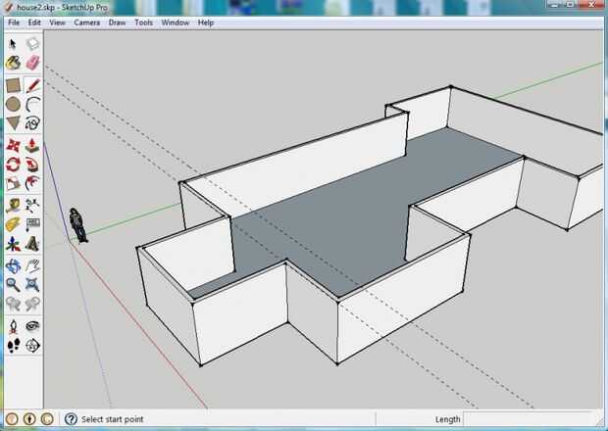This screenshot has height=431, width=608.
Task: Open the Help menu
Action: click(206, 23)
